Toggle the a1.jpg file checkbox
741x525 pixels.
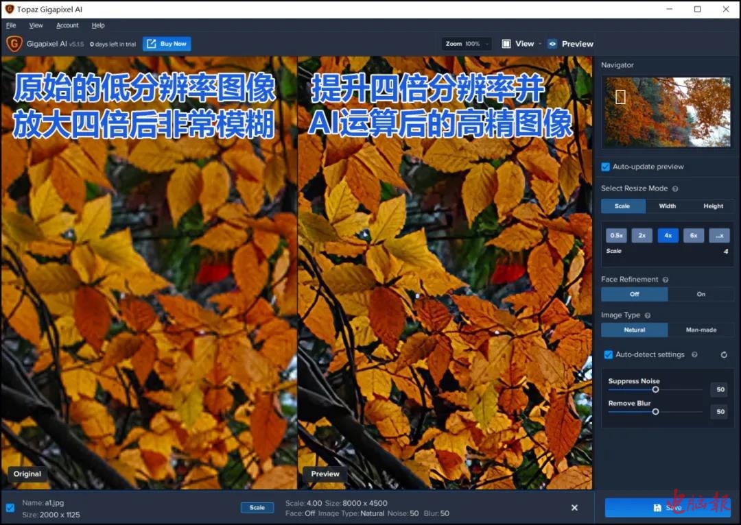point(10,508)
